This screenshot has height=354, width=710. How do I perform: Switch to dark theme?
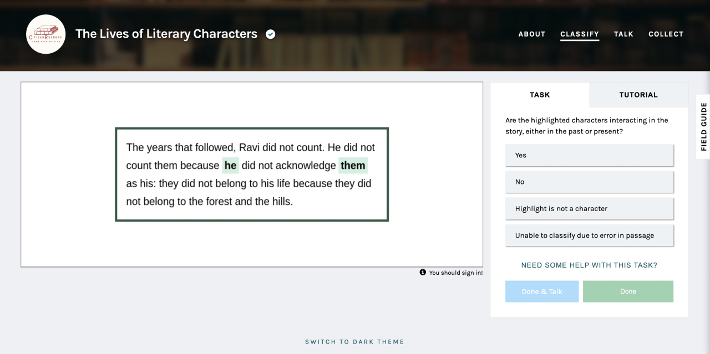click(354, 342)
